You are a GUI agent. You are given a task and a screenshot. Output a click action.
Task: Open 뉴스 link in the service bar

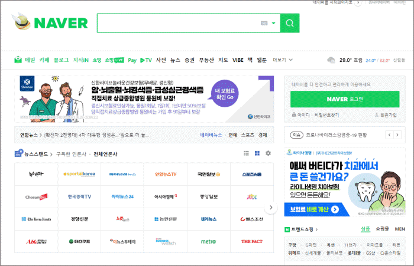click(175, 60)
